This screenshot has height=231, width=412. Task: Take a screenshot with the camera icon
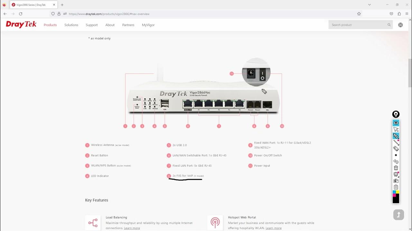[x=396, y=181]
